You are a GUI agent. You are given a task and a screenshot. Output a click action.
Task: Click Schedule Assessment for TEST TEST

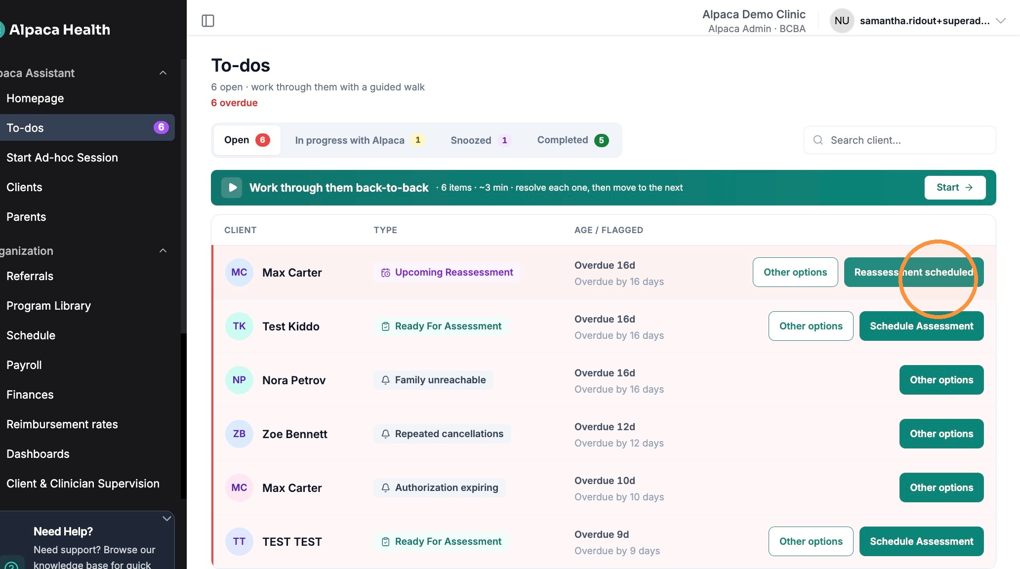tap(922, 541)
